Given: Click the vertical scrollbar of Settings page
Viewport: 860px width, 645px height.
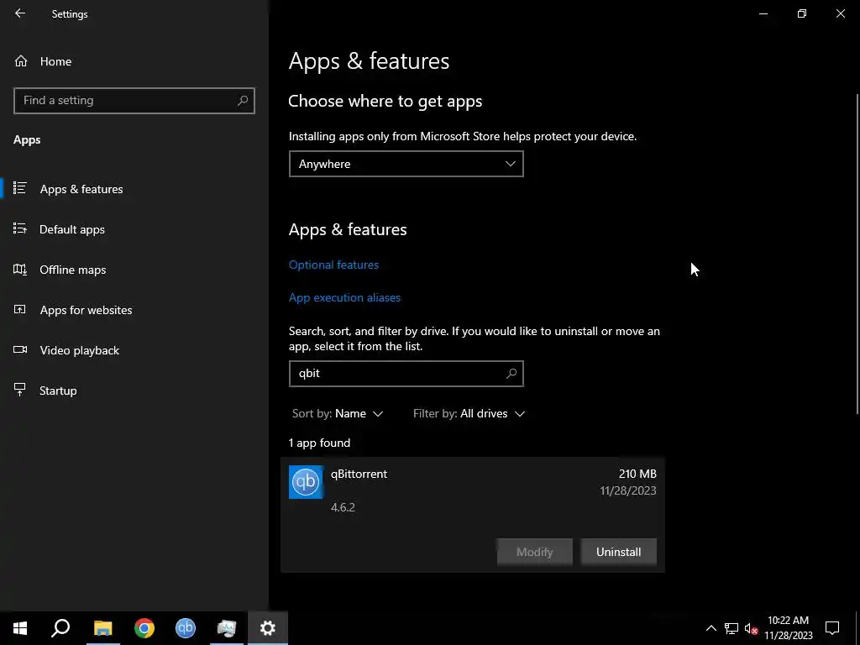Looking at the screenshot, I should 857,254.
